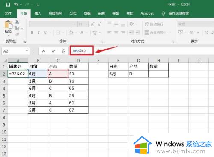The image size is (214, 157).
Task: Open the Name Box dropdown arrow
Action: click(x=27, y=51)
